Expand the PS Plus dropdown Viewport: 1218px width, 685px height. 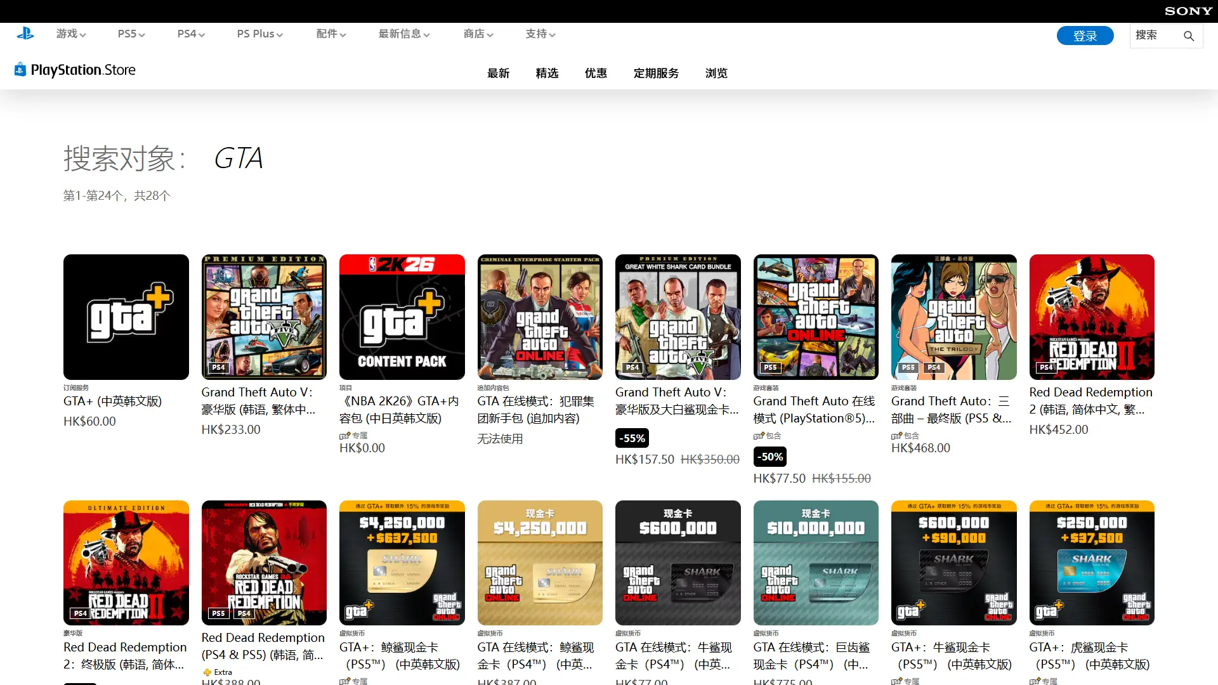(259, 34)
